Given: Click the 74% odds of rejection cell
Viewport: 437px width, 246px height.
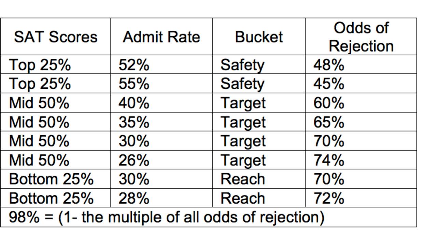Looking at the screenshot, I should tap(361, 160).
